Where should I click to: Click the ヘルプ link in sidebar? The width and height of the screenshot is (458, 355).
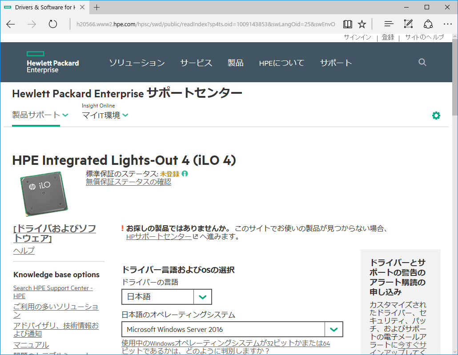point(24,251)
